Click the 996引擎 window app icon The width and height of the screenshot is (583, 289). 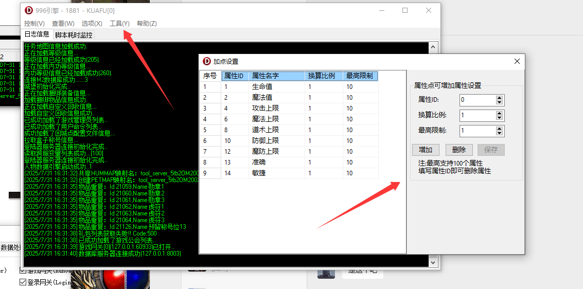coord(29,10)
